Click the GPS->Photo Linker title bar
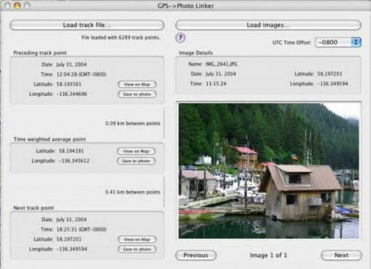 point(185,6)
